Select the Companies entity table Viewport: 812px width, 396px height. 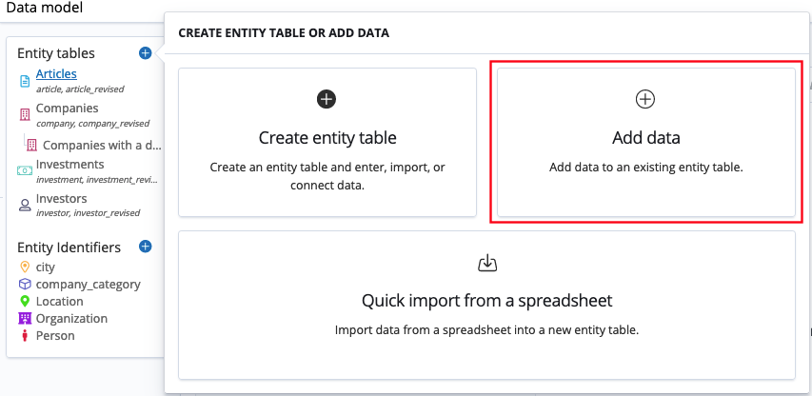pyautogui.click(x=67, y=109)
